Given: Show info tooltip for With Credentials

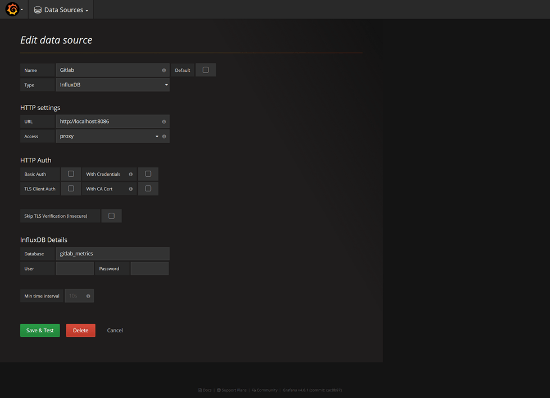Looking at the screenshot, I should pos(131,174).
